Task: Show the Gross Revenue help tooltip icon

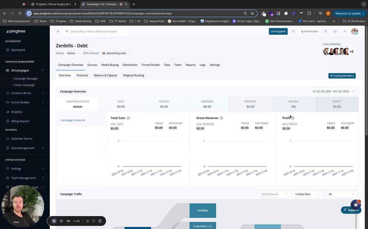Action: (x=221, y=118)
